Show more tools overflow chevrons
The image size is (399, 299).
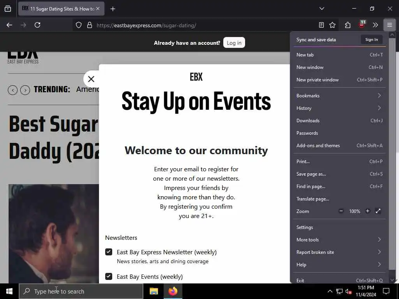[375, 25]
